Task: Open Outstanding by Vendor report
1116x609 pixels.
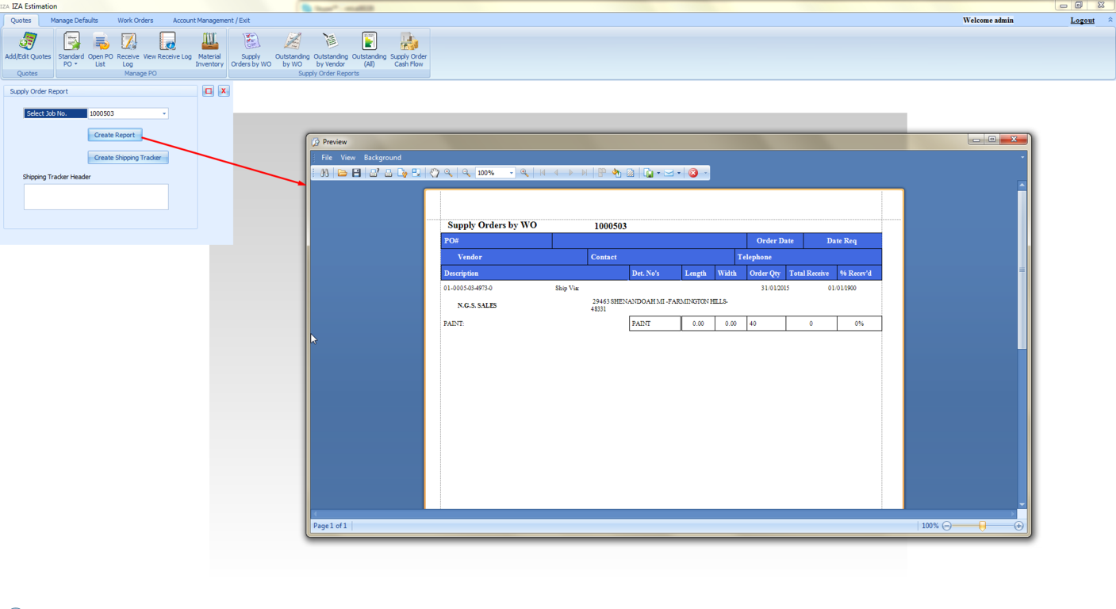Action: (330, 47)
